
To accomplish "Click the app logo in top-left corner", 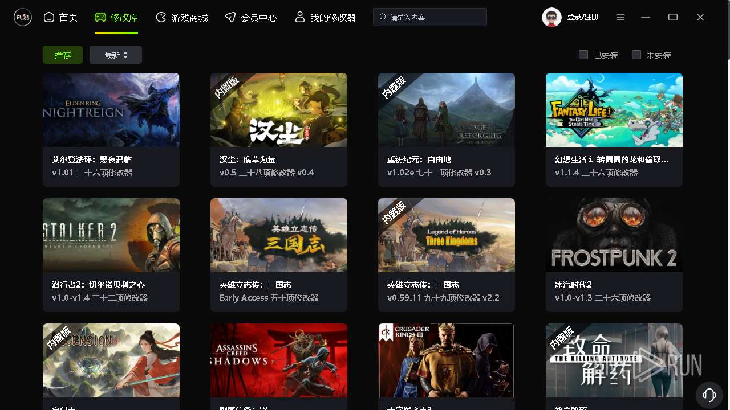I will (x=23, y=17).
